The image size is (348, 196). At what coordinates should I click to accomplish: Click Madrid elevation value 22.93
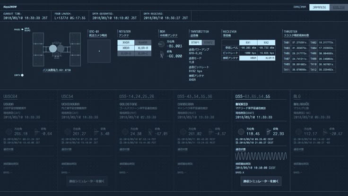point(278,134)
